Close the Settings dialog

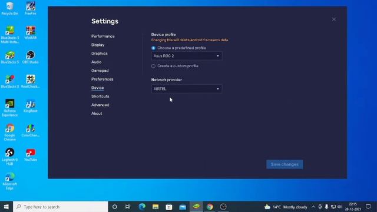click(334, 19)
